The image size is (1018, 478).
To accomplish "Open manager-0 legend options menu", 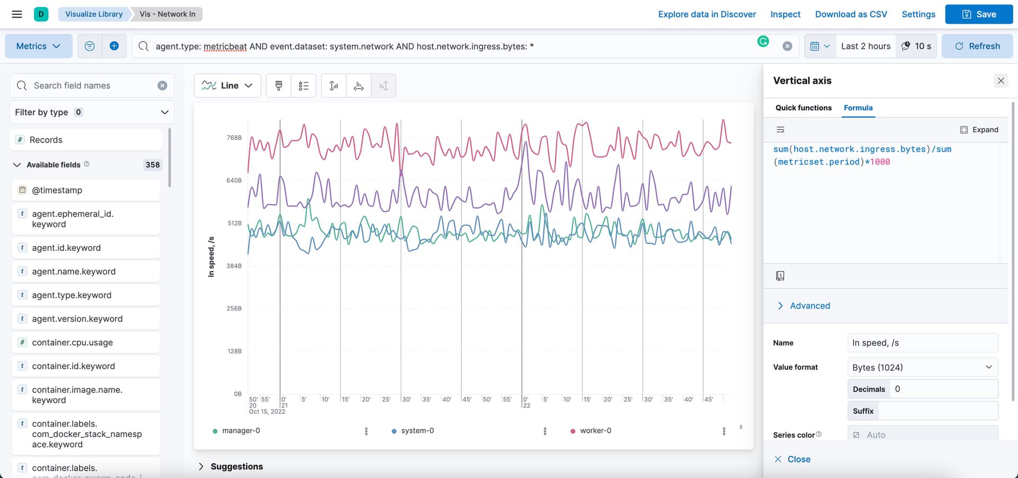I will tap(366, 431).
